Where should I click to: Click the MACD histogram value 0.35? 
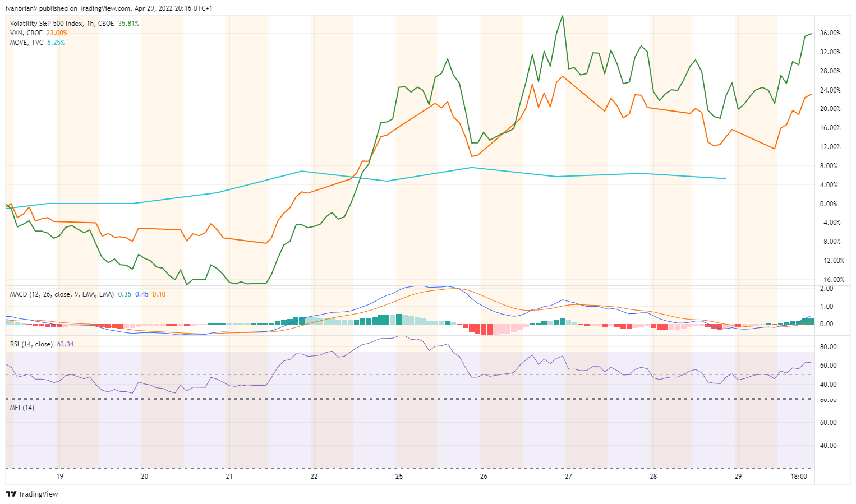(125, 294)
